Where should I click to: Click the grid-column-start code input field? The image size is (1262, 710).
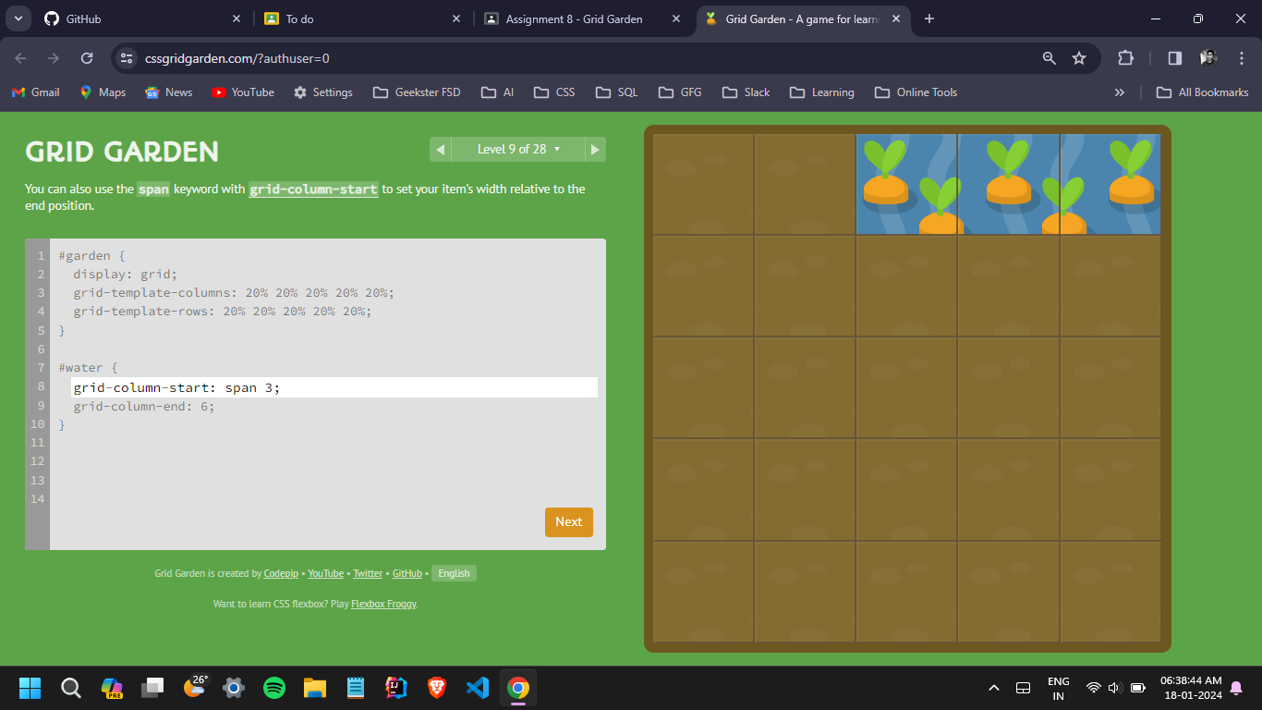click(x=333, y=387)
